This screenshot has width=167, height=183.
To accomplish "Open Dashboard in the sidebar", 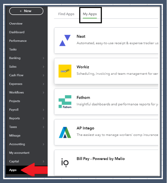I will 17,32.
